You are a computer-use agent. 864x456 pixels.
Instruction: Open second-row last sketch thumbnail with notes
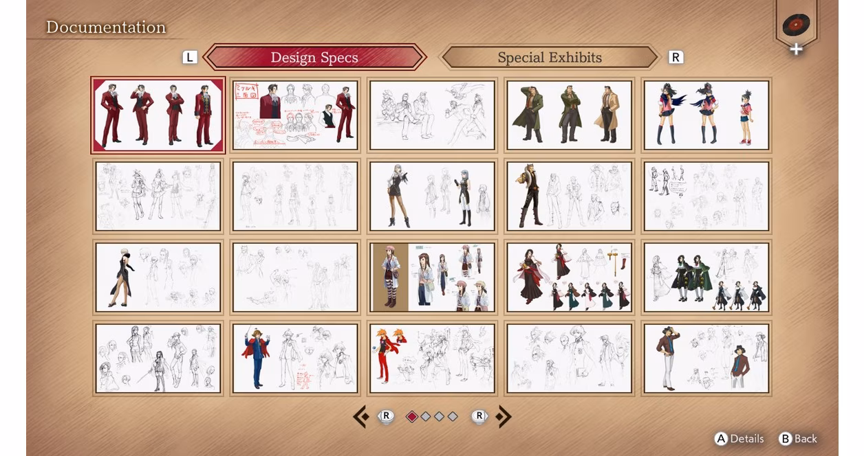click(706, 196)
